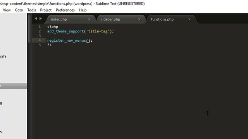
Task: Open the Help menu
Action: [83, 10]
